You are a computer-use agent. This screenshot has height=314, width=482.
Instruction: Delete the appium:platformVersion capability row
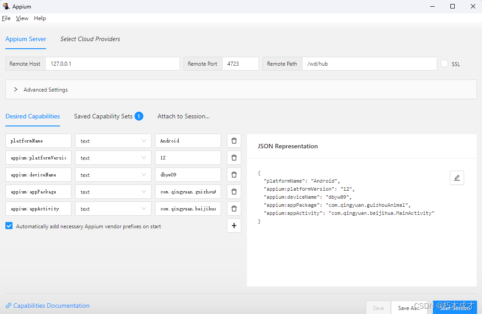coord(234,158)
